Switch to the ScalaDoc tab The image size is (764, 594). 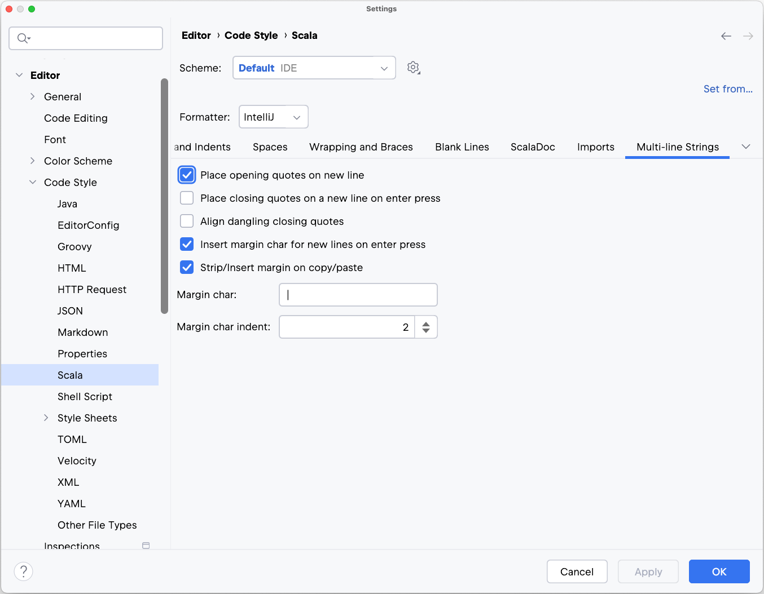533,147
